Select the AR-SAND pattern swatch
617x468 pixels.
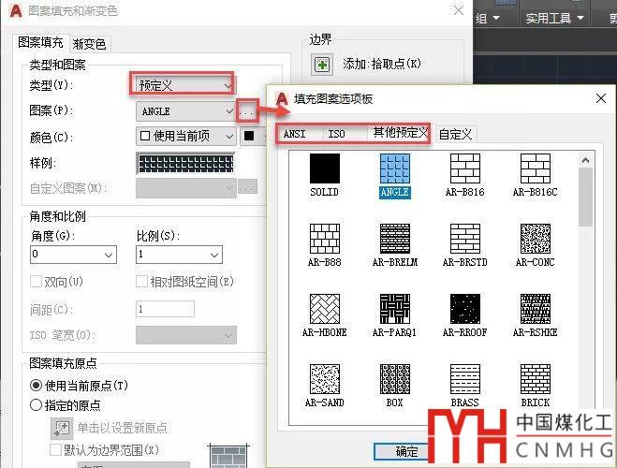(x=325, y=379)
